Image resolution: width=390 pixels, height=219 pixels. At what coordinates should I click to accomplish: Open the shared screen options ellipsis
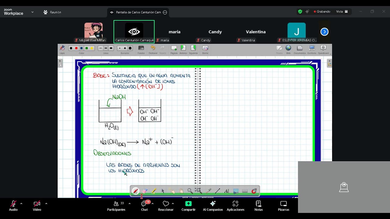[165, 12]
